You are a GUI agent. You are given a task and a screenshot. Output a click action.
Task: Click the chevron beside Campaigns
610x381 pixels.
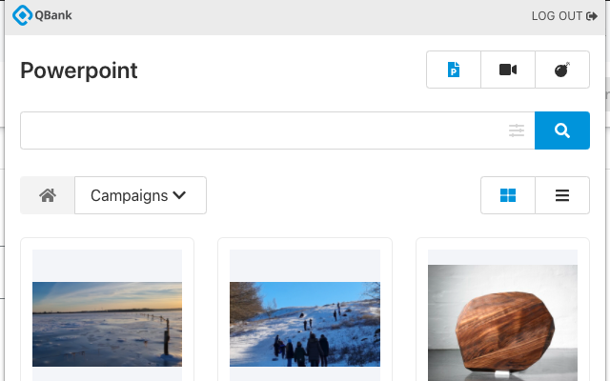(178, 195)
